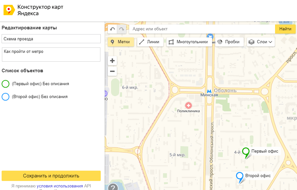Select the green Первый офис map marker
The image size is (297, 190).
(246, 152)
